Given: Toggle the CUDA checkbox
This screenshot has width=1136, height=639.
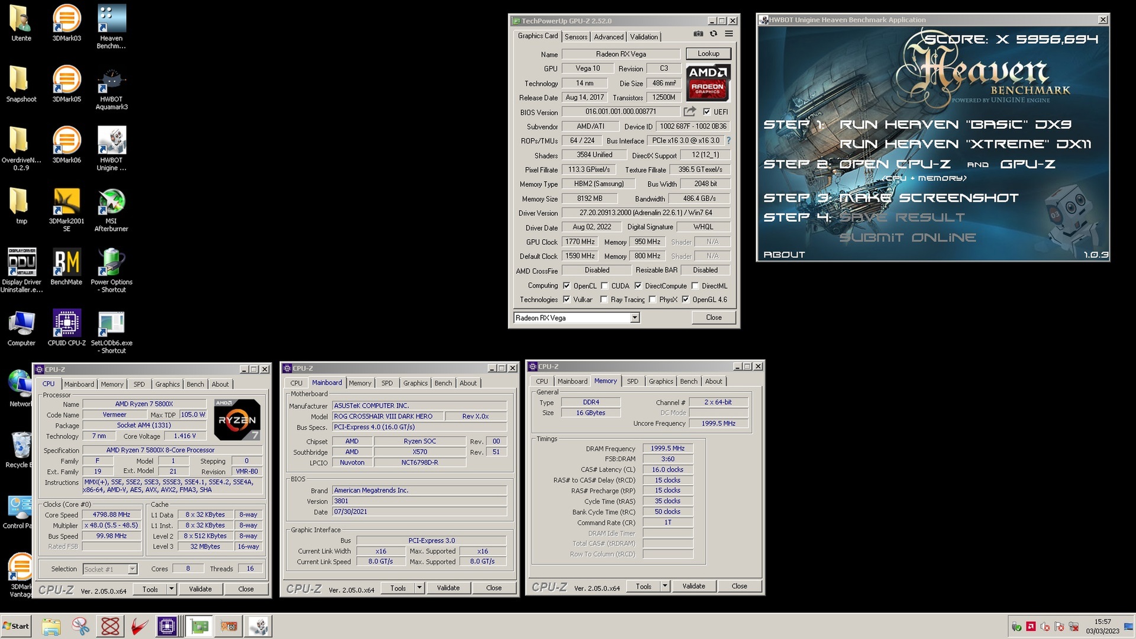Looking at the screenshot, I should [604, 286].
